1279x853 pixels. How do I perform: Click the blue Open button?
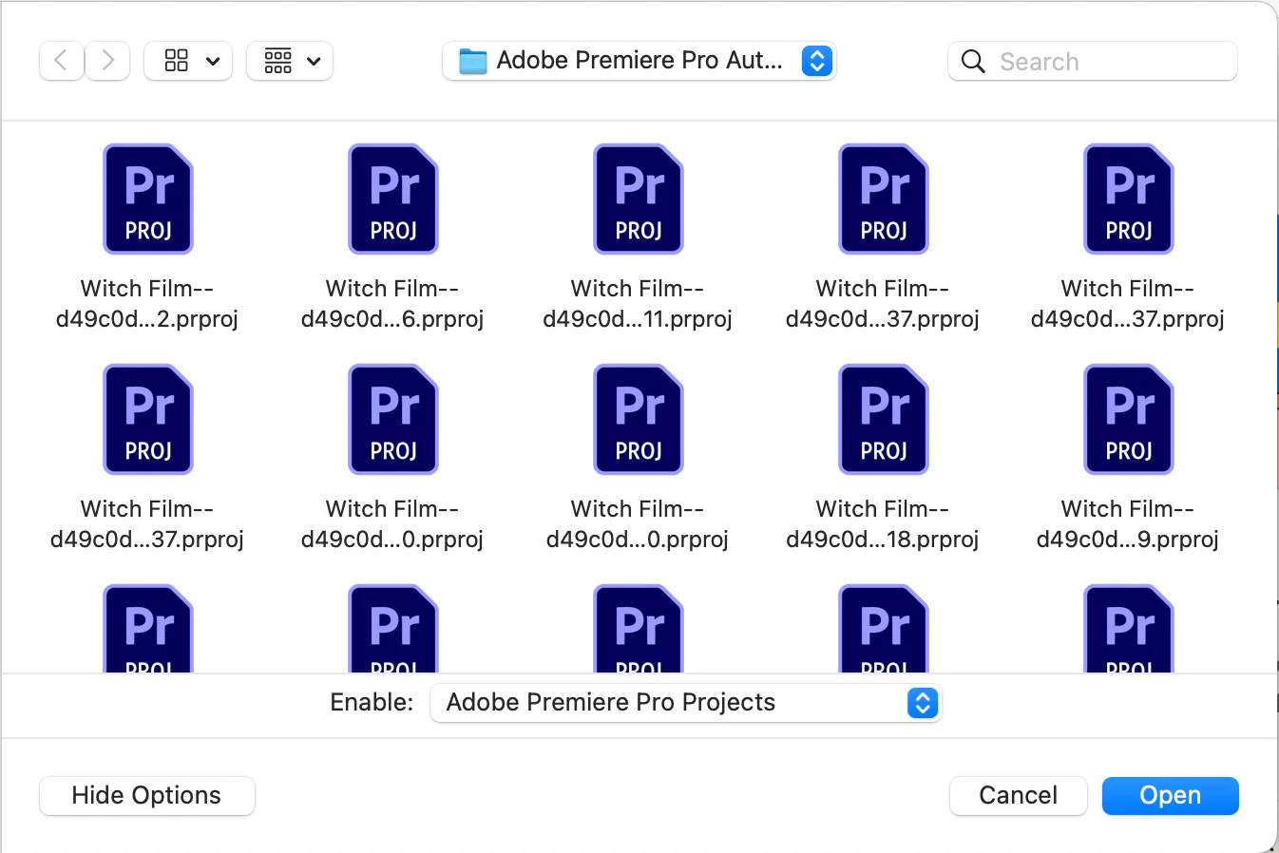1170,796
